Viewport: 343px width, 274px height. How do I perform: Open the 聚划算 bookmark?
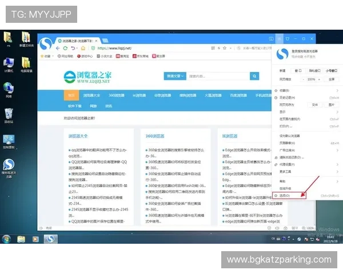(158, 56)
